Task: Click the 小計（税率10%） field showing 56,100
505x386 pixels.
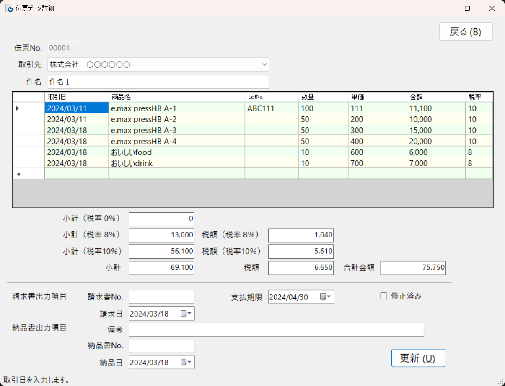Action: tap(162, 252)
